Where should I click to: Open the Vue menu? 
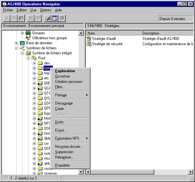(33, 10)
